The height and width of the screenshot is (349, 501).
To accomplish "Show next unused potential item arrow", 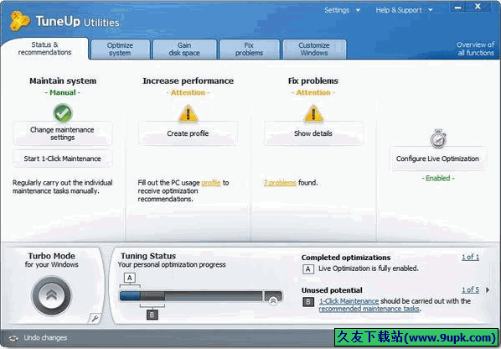I will [x=488, y=289].
